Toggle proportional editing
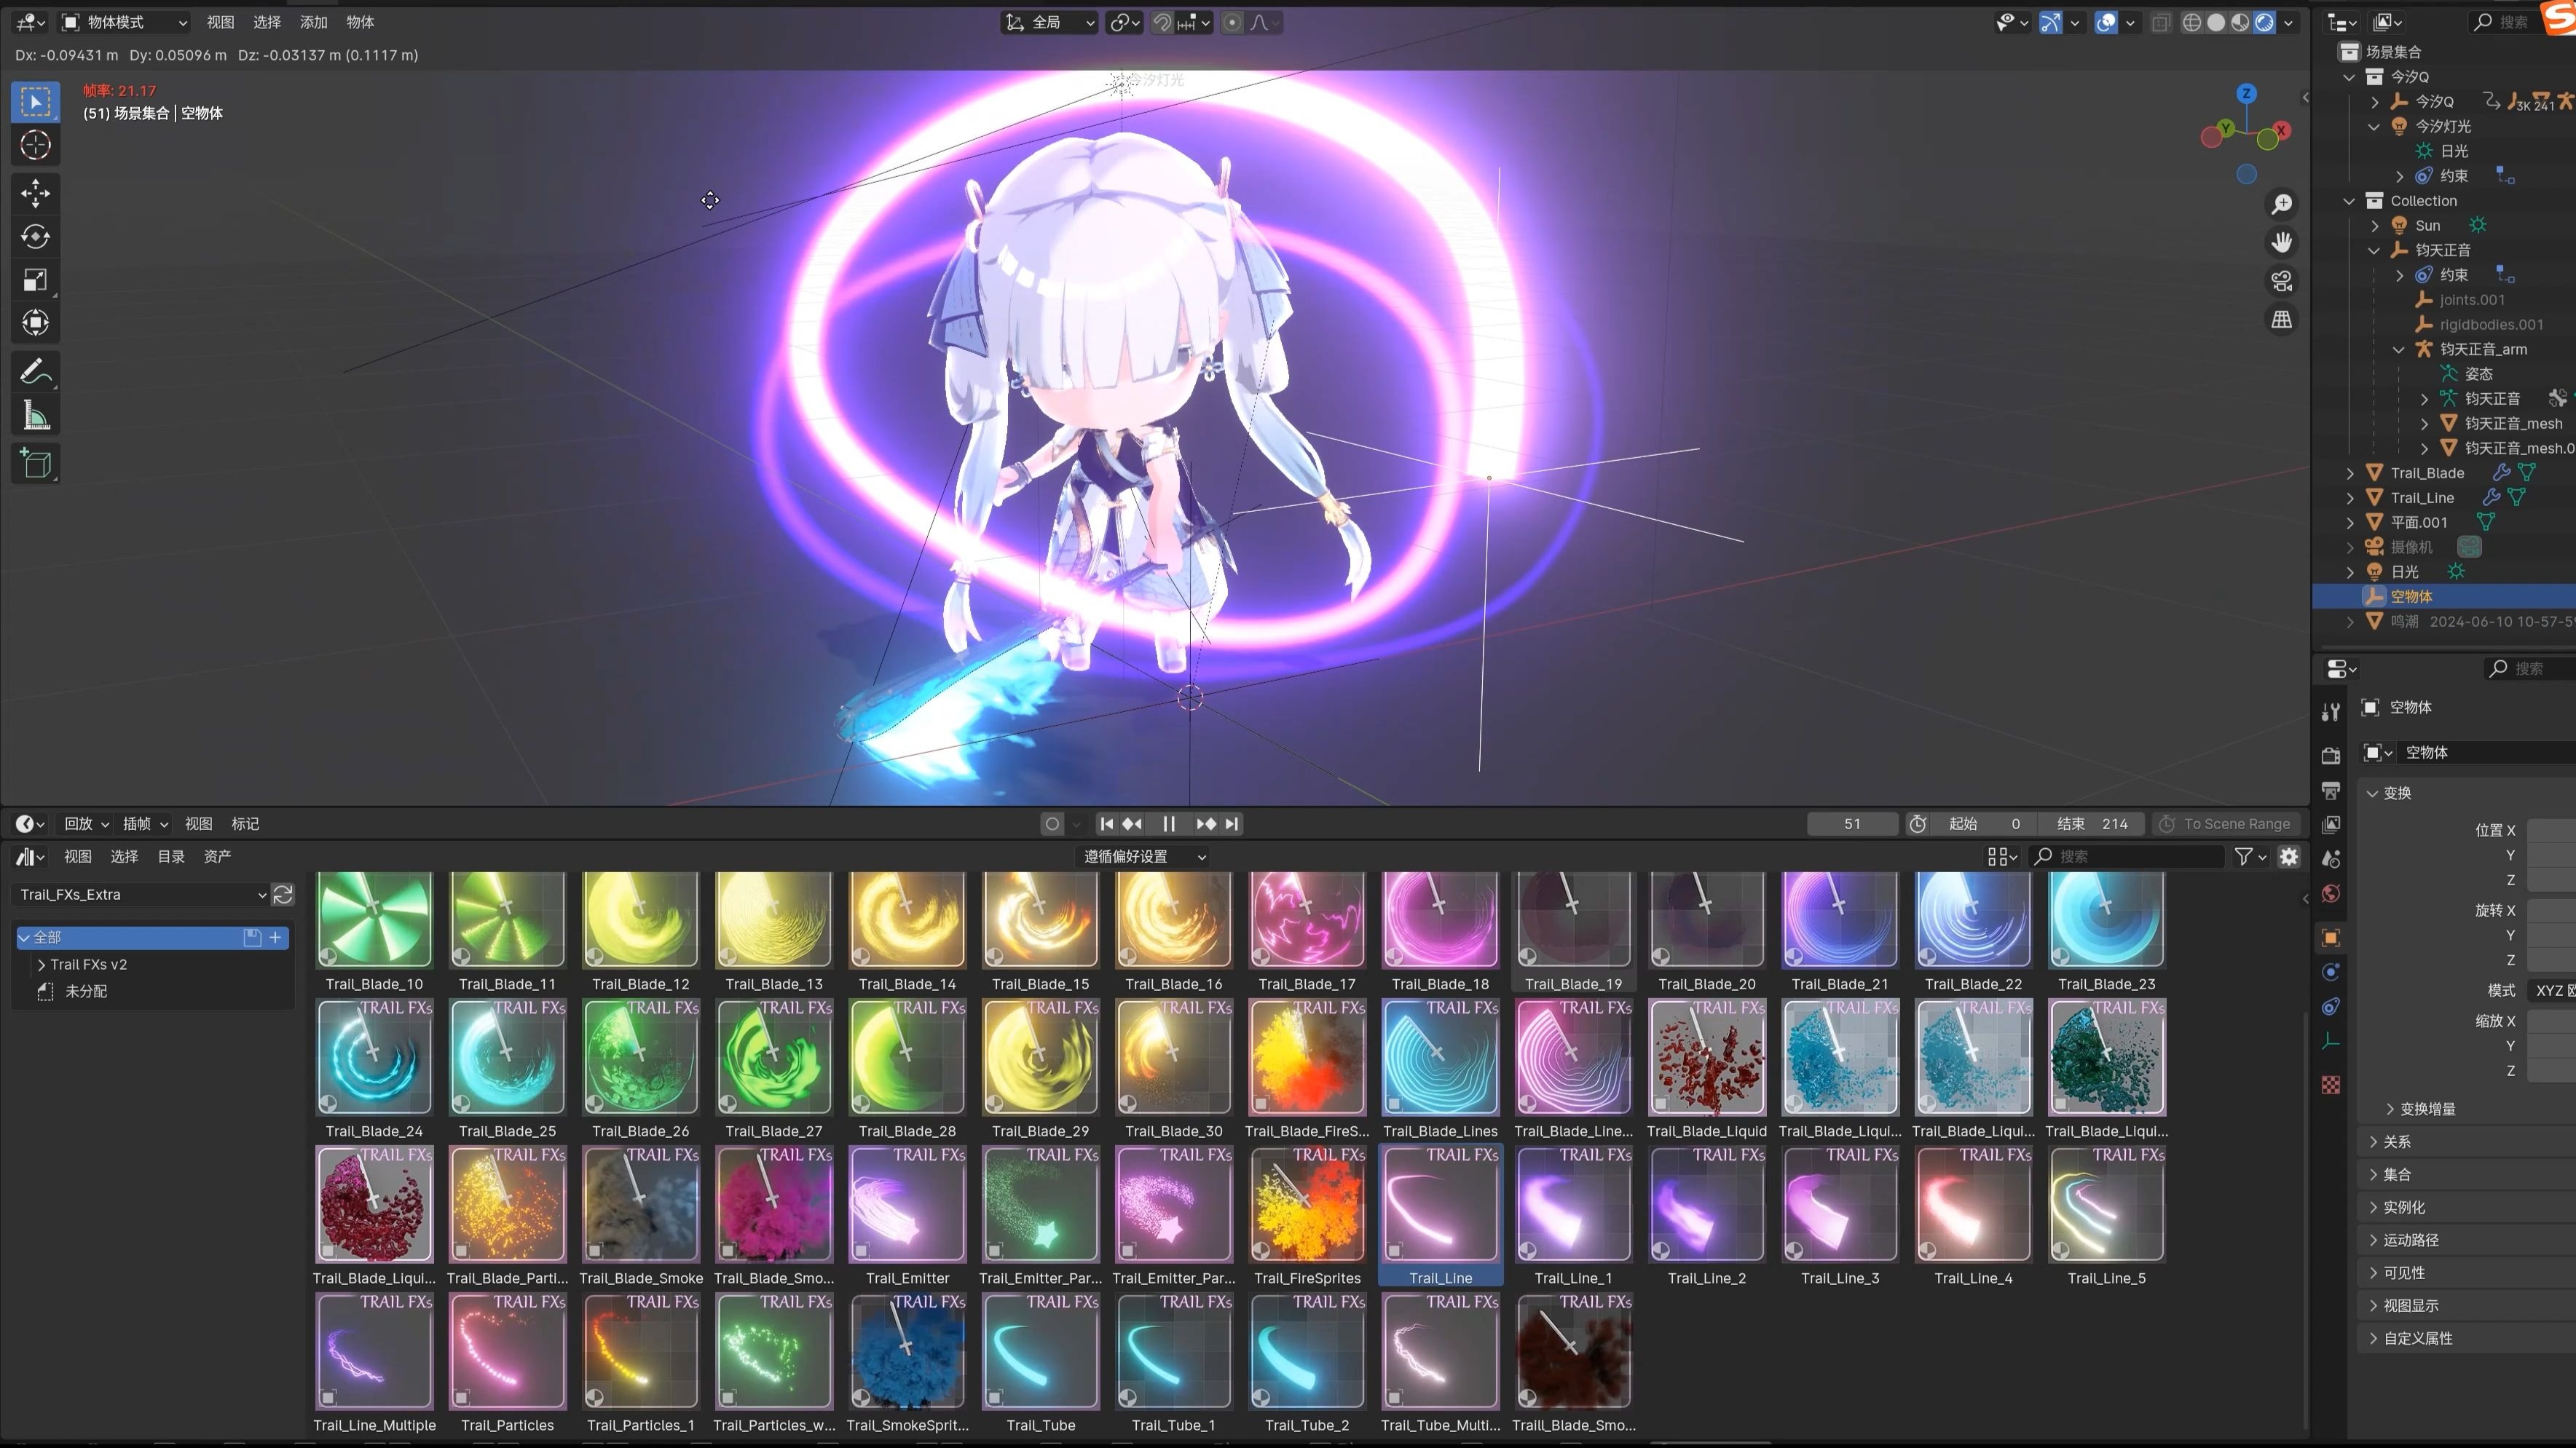This screenshot has height=1448, width=2576. (x=1233, y=22)
